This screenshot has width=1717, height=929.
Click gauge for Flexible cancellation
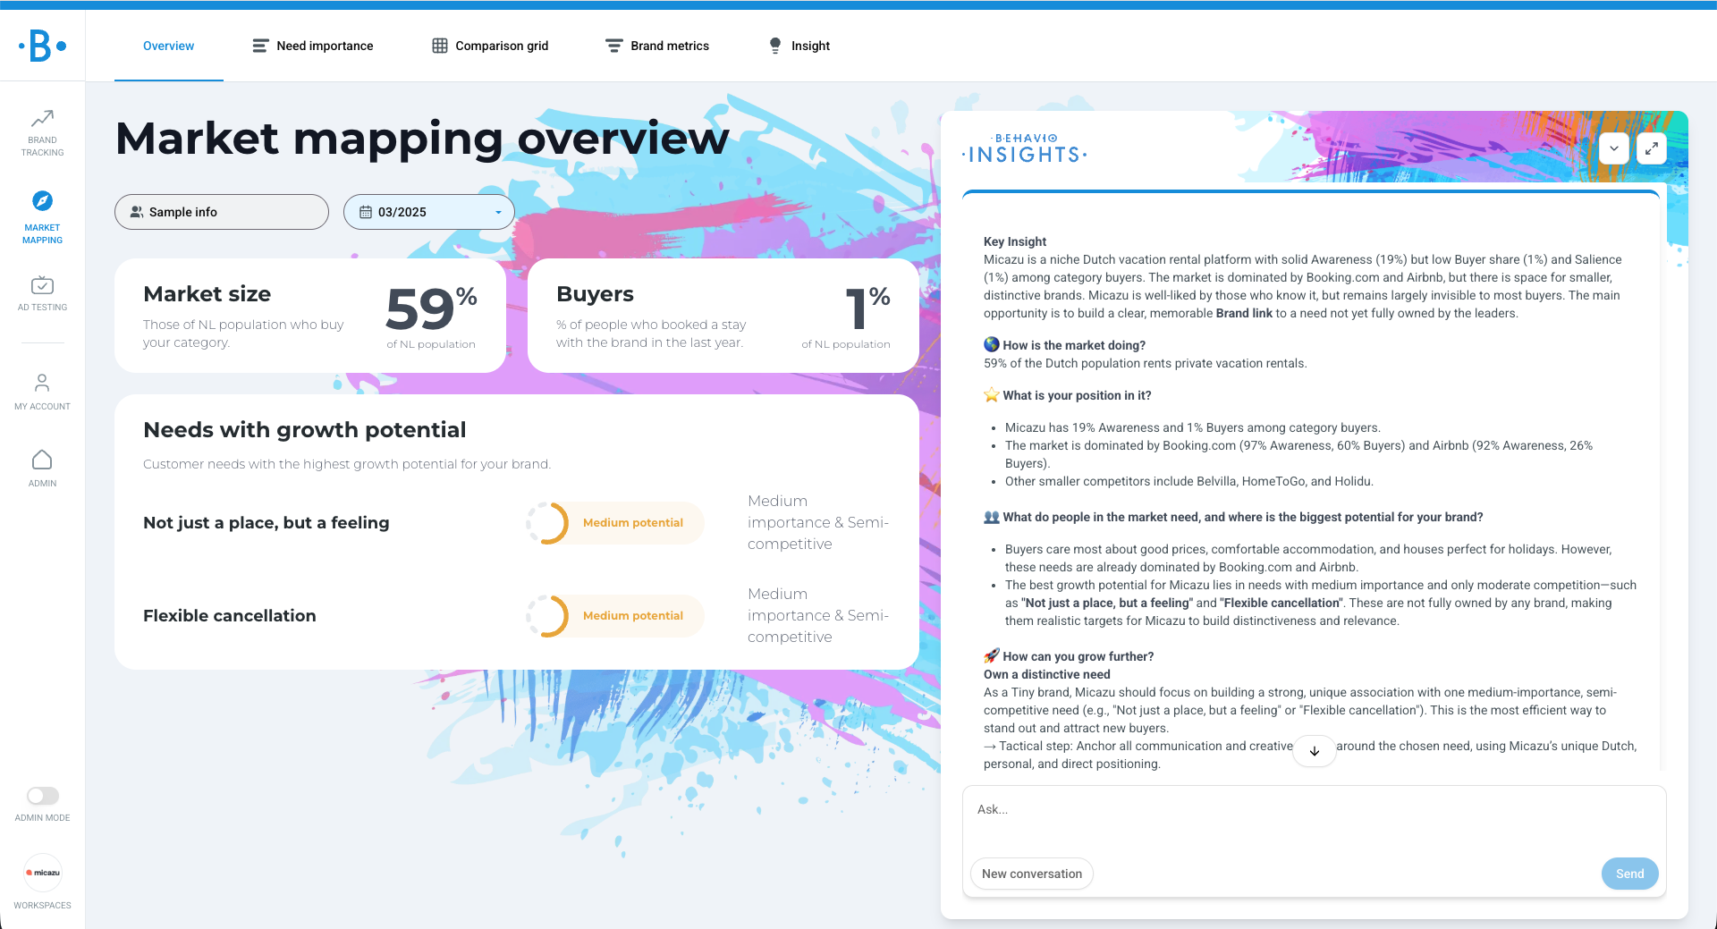[x=547, y=616]
